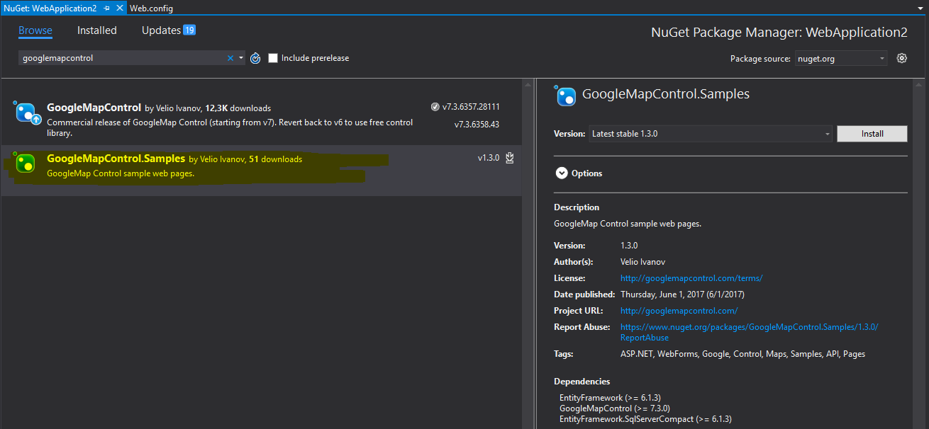Viewport: 929px width, 429px height.
Task: Open the Web.config document tab
Action: [151, 8]
